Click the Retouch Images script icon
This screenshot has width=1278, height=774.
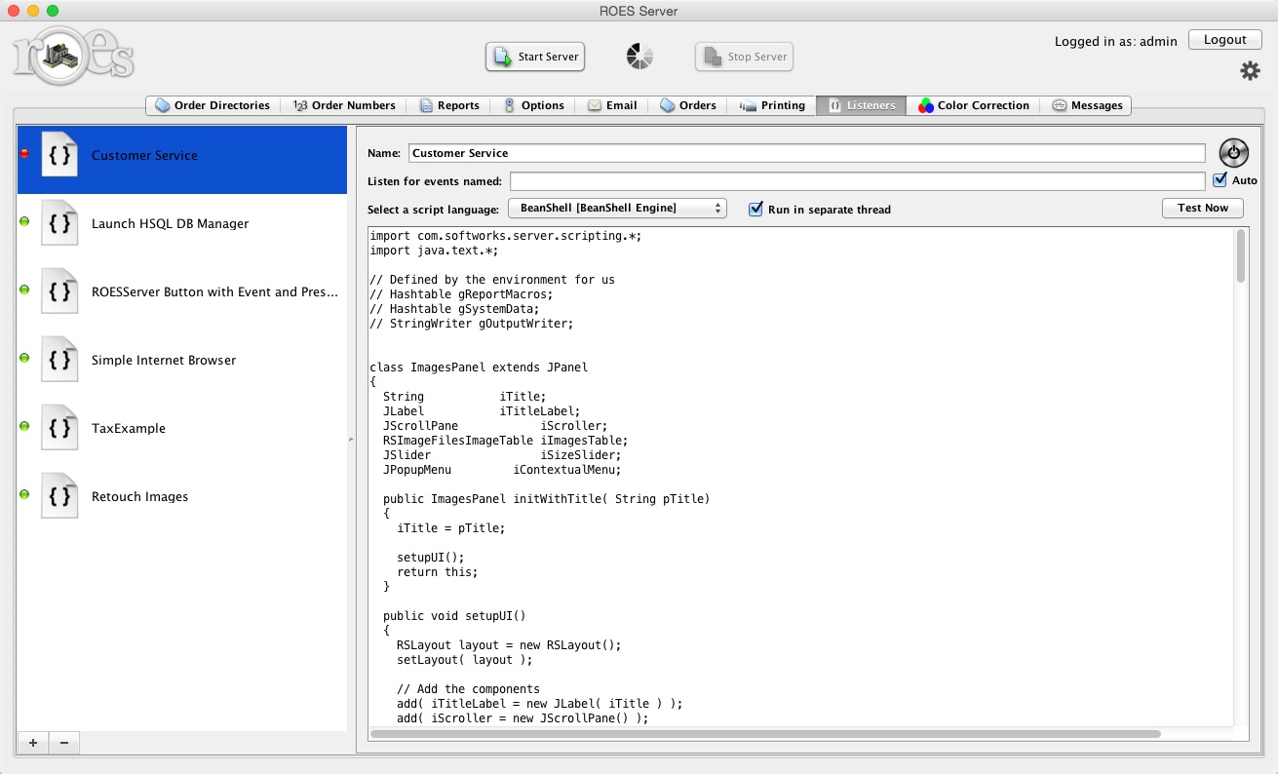tap(59, 496)
